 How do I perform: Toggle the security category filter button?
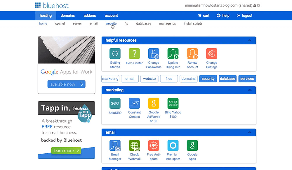tap(208, 79)
